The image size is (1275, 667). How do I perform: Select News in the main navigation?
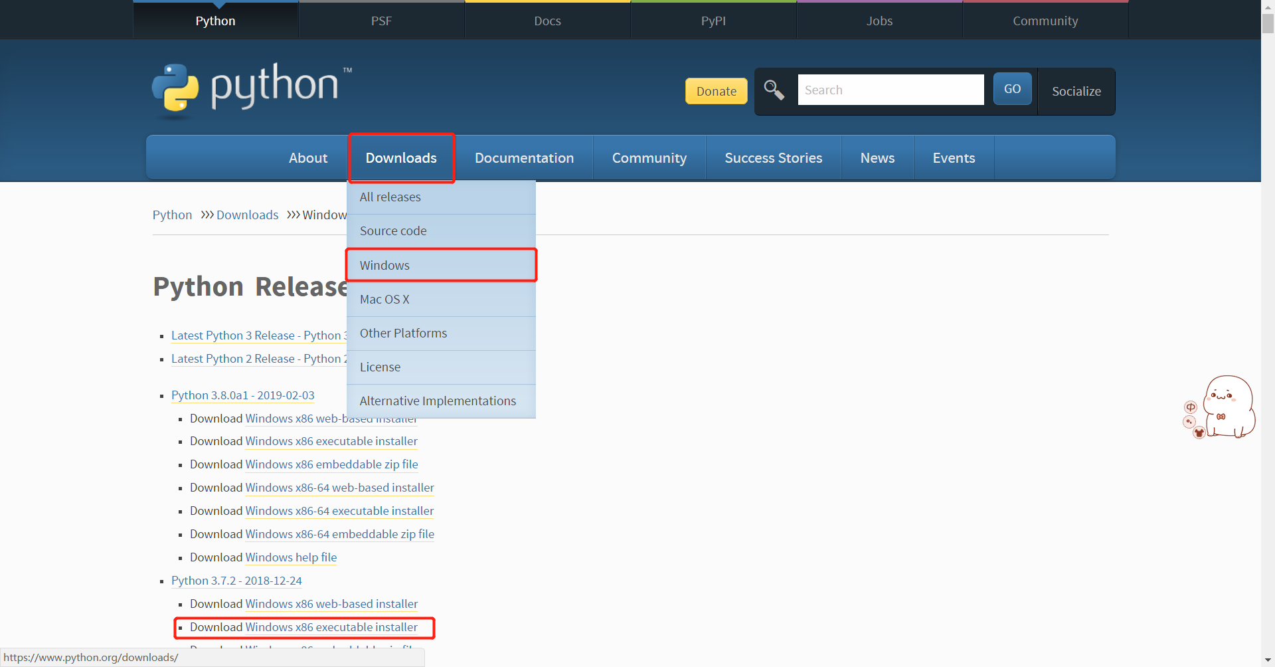coord(877,157)
